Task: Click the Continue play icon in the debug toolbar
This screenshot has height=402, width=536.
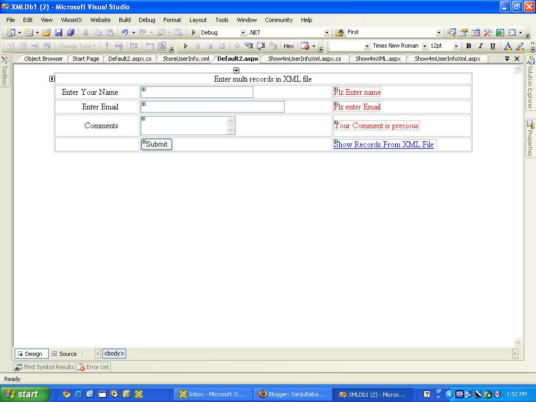Action: (186, 46)
